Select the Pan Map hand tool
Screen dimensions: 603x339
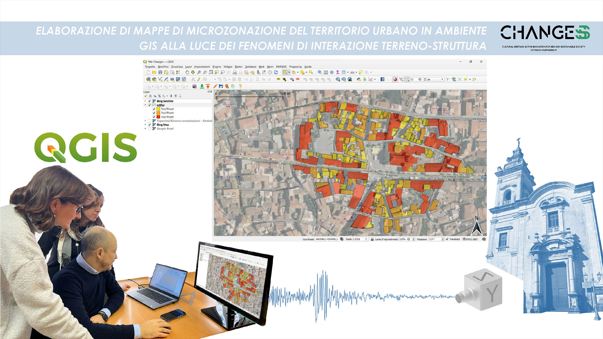pyautogui.click(x=187, y=72)
